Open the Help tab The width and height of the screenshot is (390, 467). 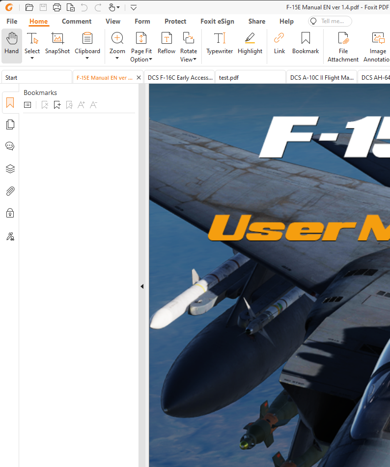(286, 22)
